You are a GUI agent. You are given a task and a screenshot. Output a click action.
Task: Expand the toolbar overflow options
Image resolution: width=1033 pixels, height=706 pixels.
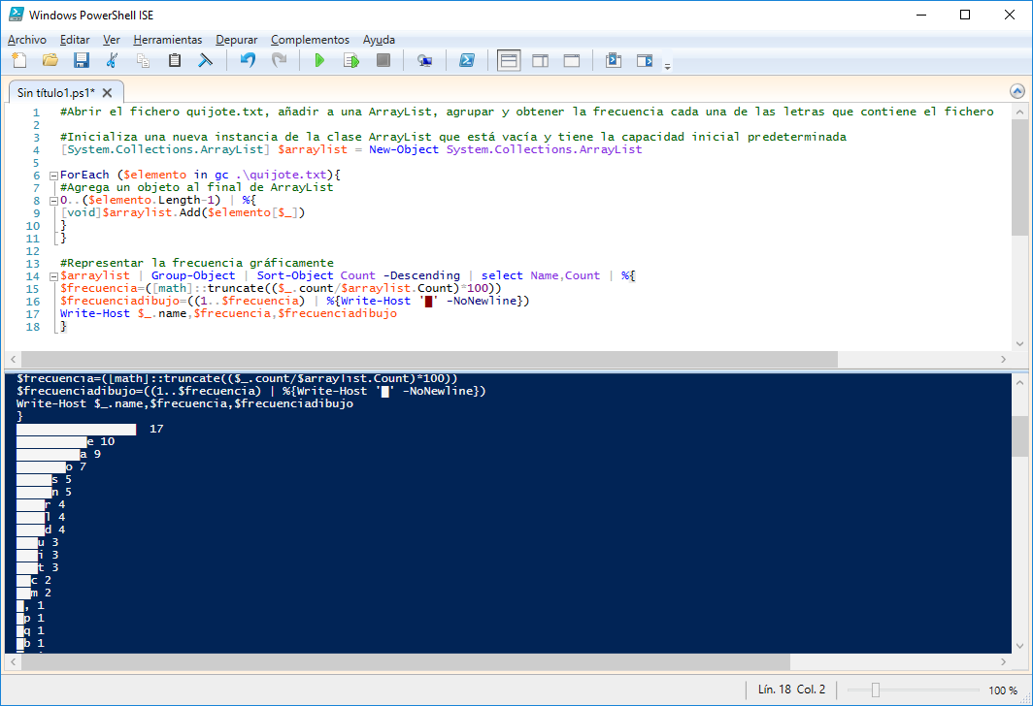click(667, 66)
